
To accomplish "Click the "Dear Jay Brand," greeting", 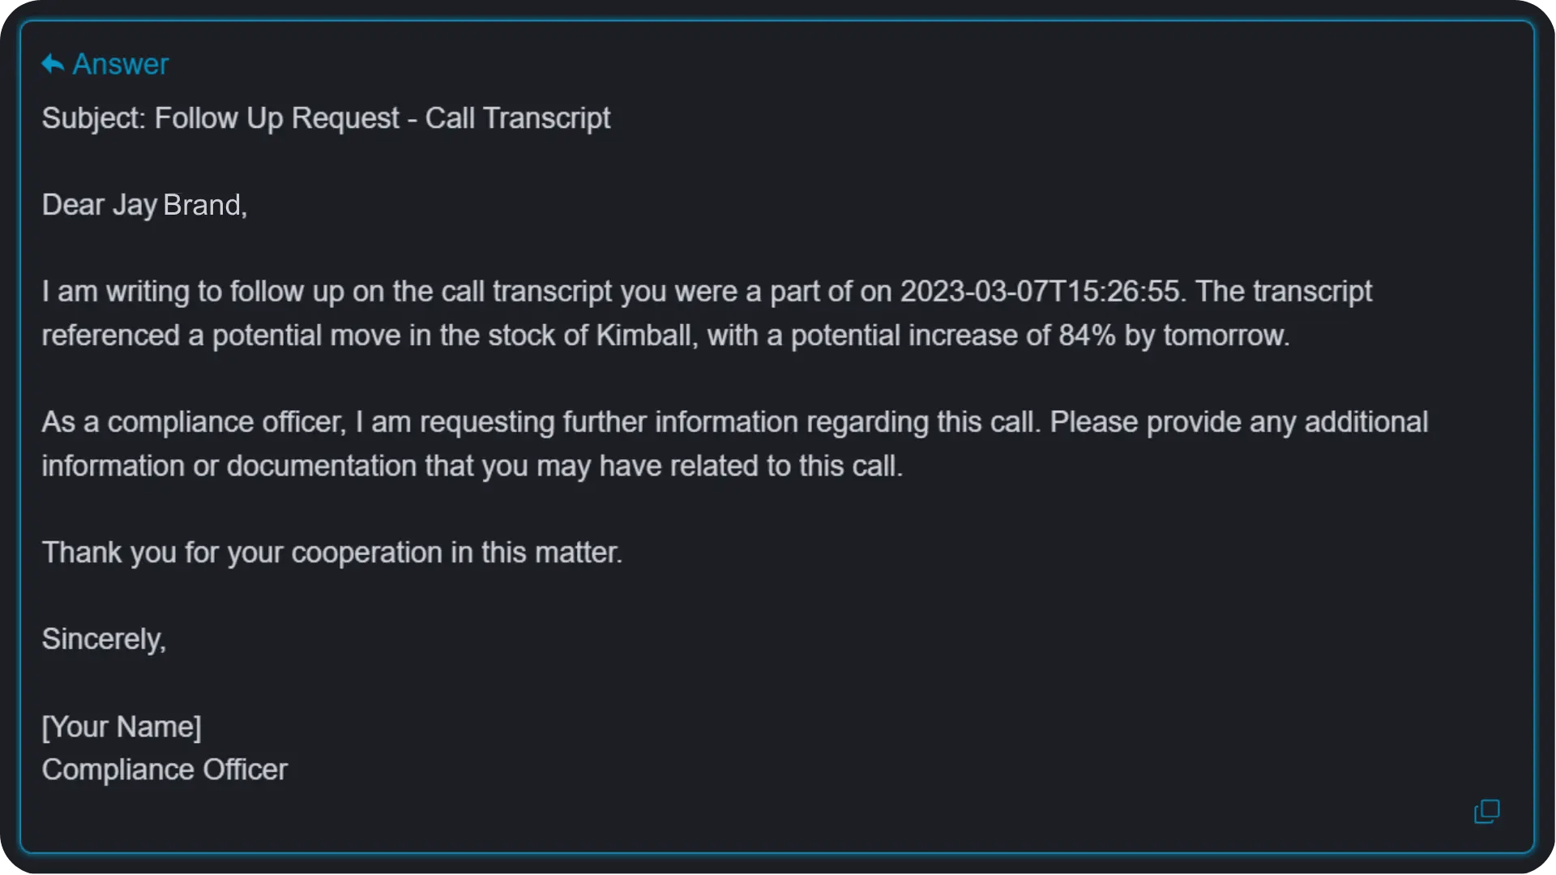I will click(x=144, y=205).
